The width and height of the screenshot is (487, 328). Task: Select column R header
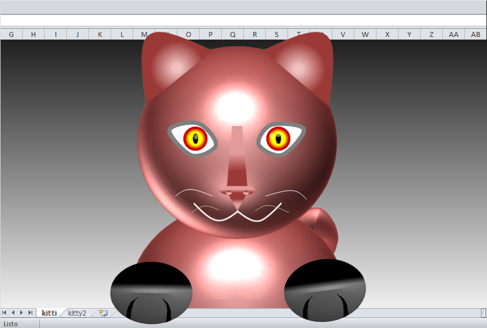coord(255,34)
